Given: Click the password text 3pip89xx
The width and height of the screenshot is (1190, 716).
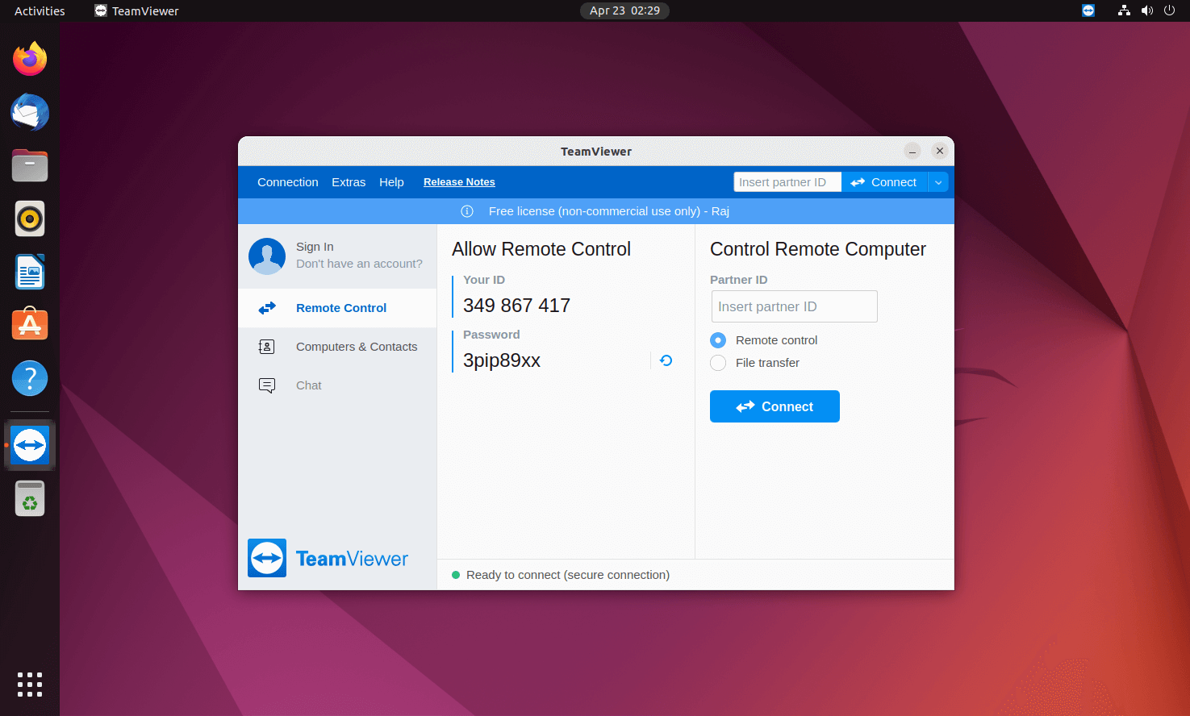Looking at the screenshot, I should coord(502,360).
